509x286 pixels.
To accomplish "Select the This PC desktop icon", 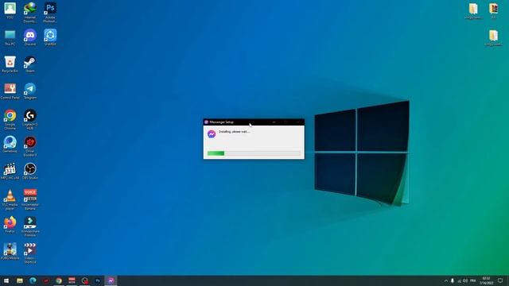I will click(10, 37).
